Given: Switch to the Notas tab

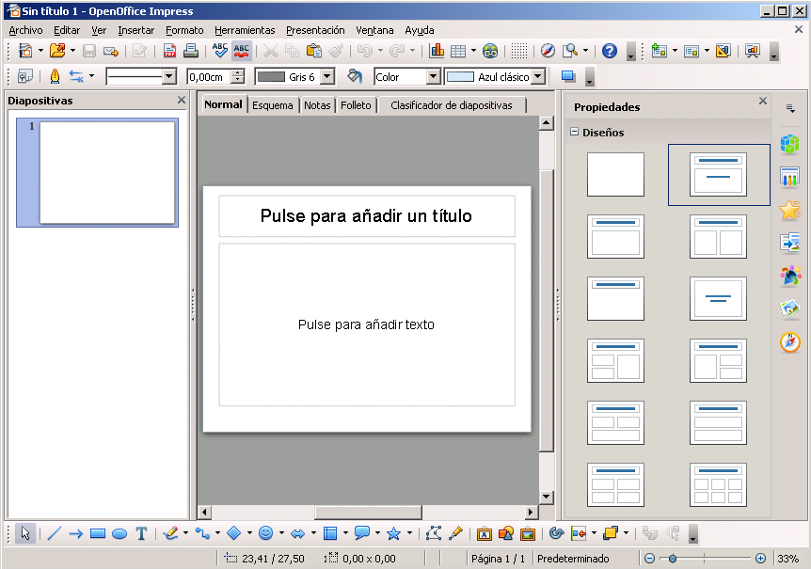Looking at the screenshot, I should 317,105.
